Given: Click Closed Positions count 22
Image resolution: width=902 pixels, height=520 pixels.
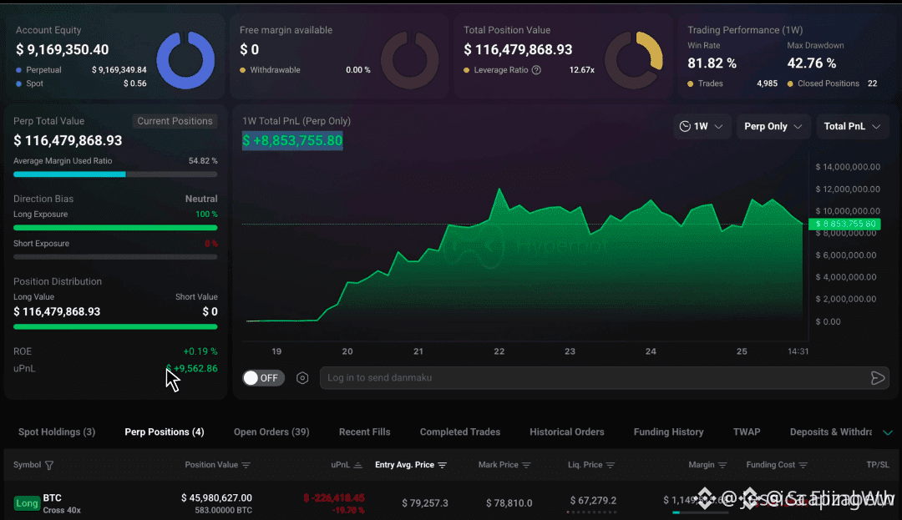Looking at the screenshot, I should click(873, 84).
